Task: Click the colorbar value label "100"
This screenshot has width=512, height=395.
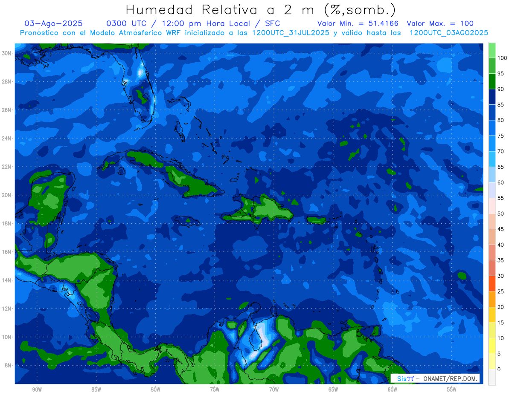Action: [x=502, y=58]
